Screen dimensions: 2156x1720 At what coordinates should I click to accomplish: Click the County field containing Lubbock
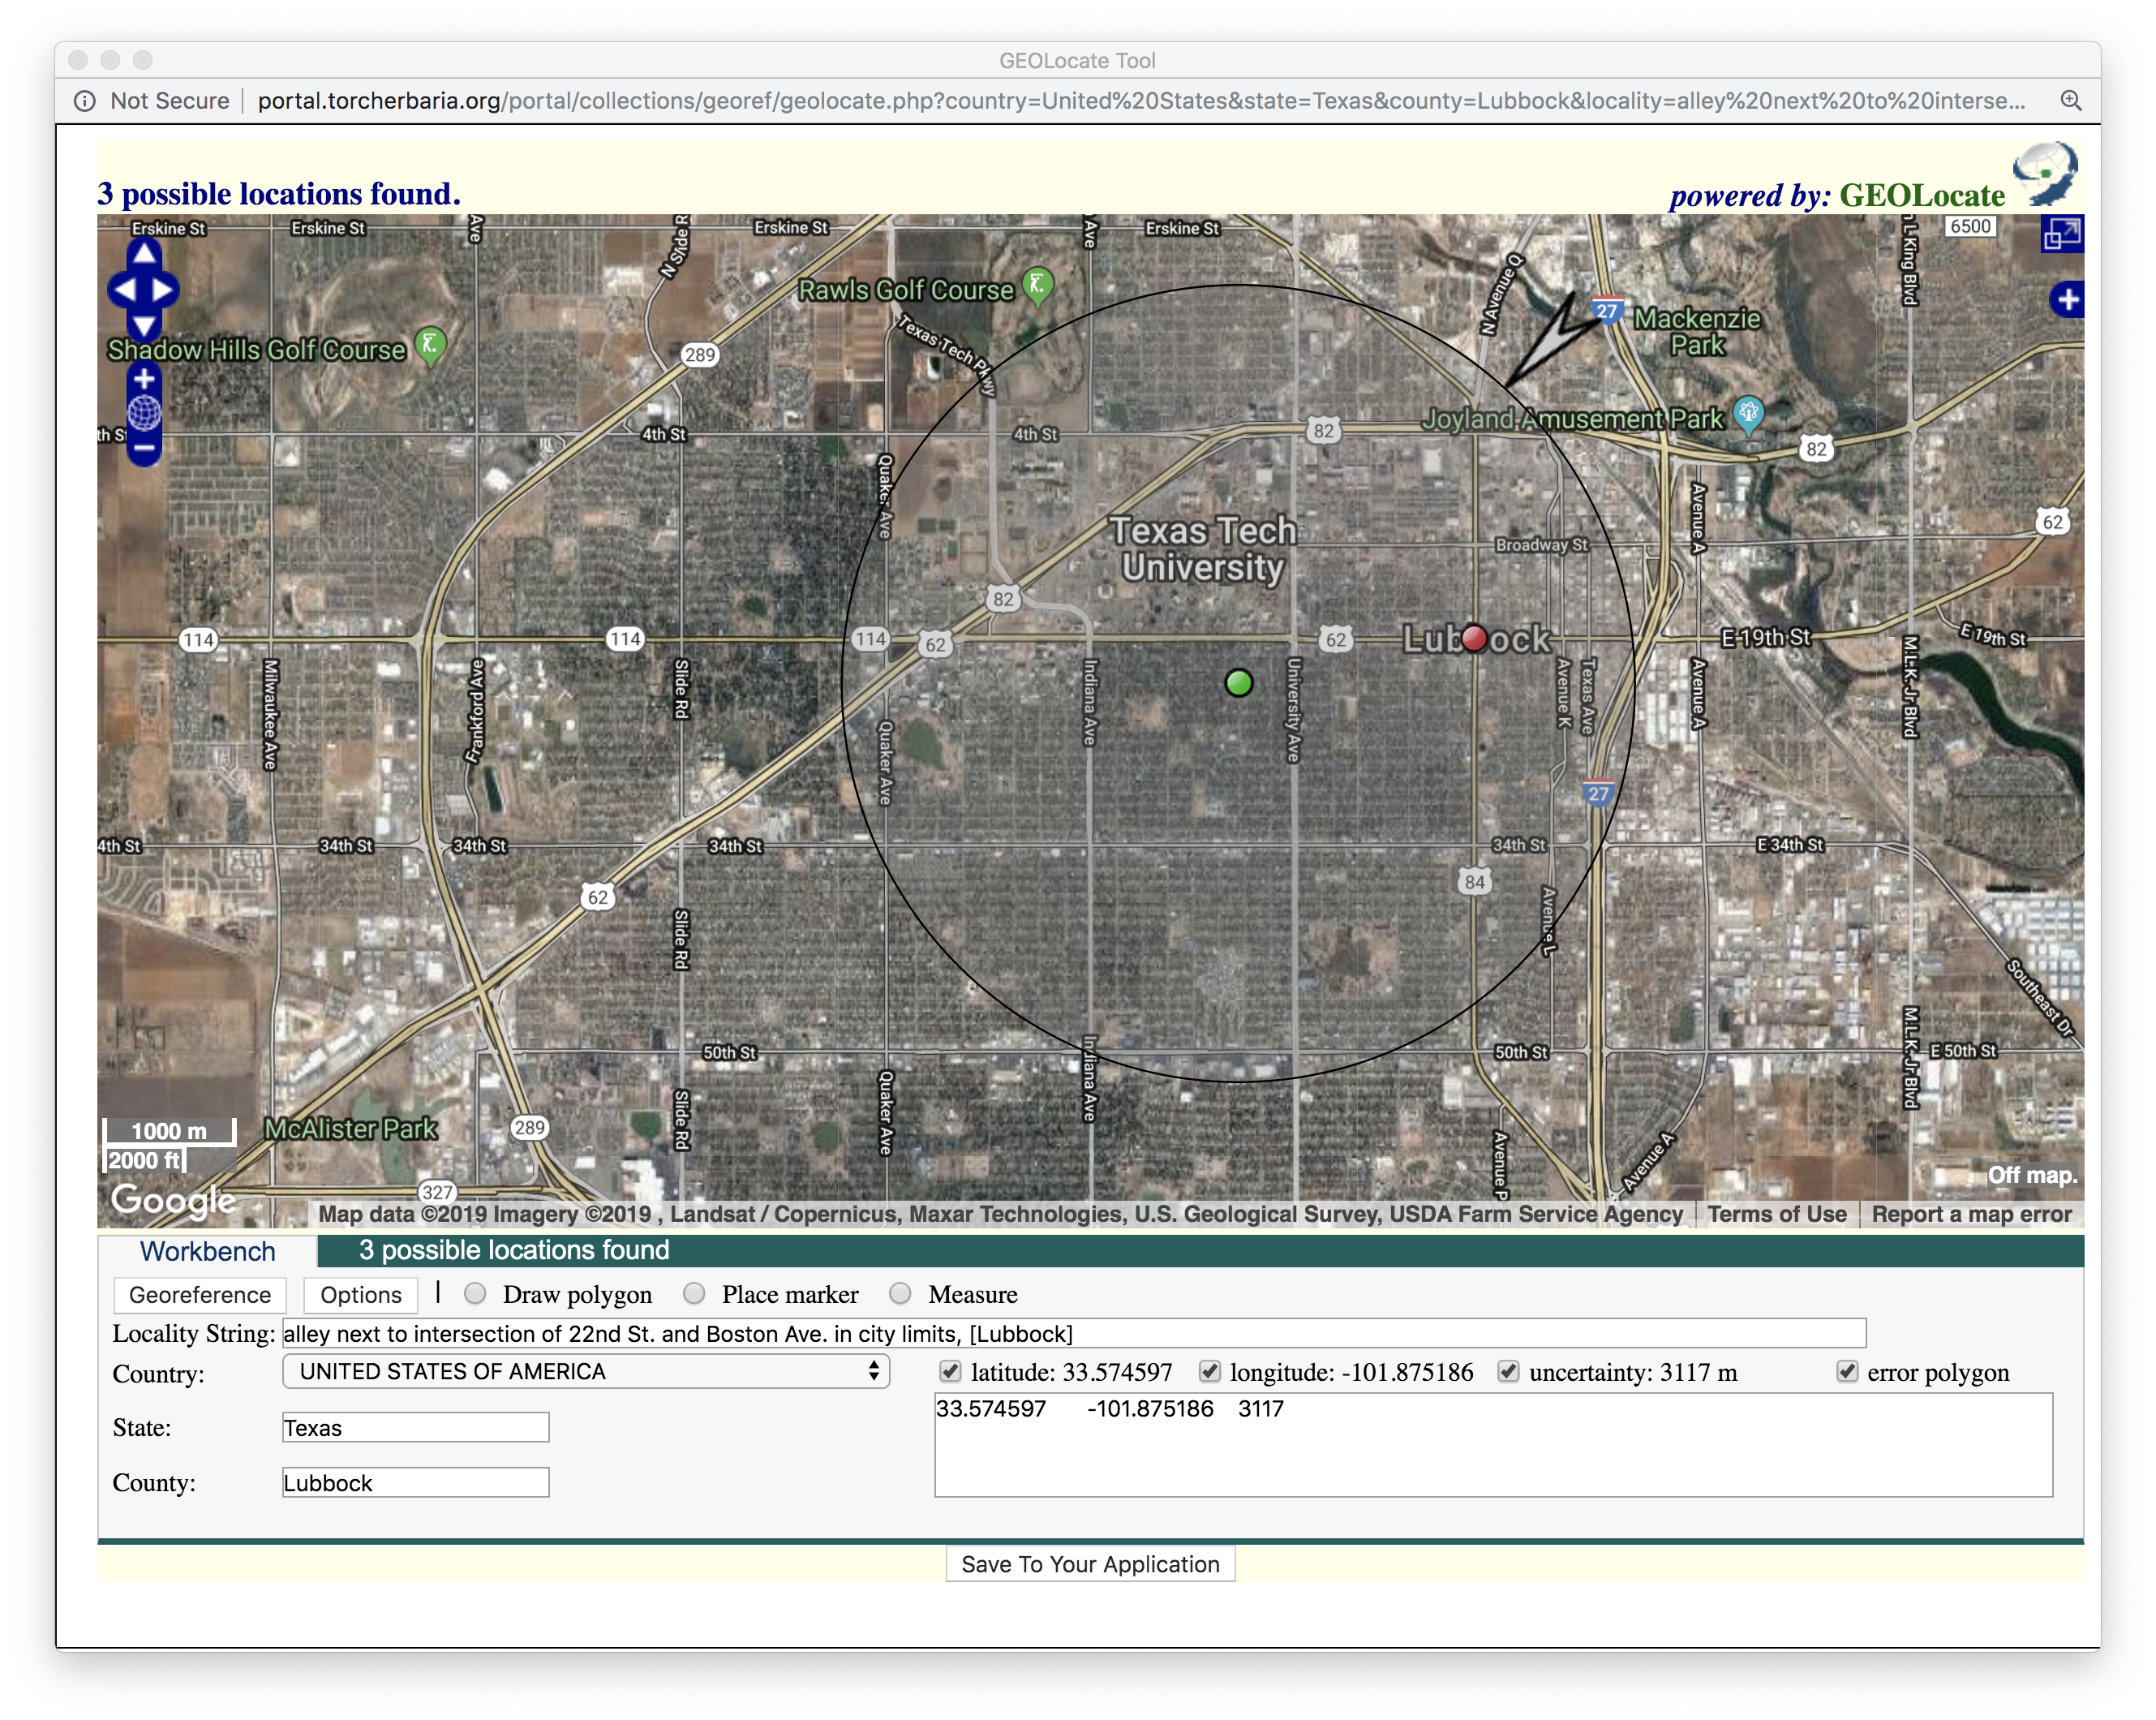pos(416,1483)
